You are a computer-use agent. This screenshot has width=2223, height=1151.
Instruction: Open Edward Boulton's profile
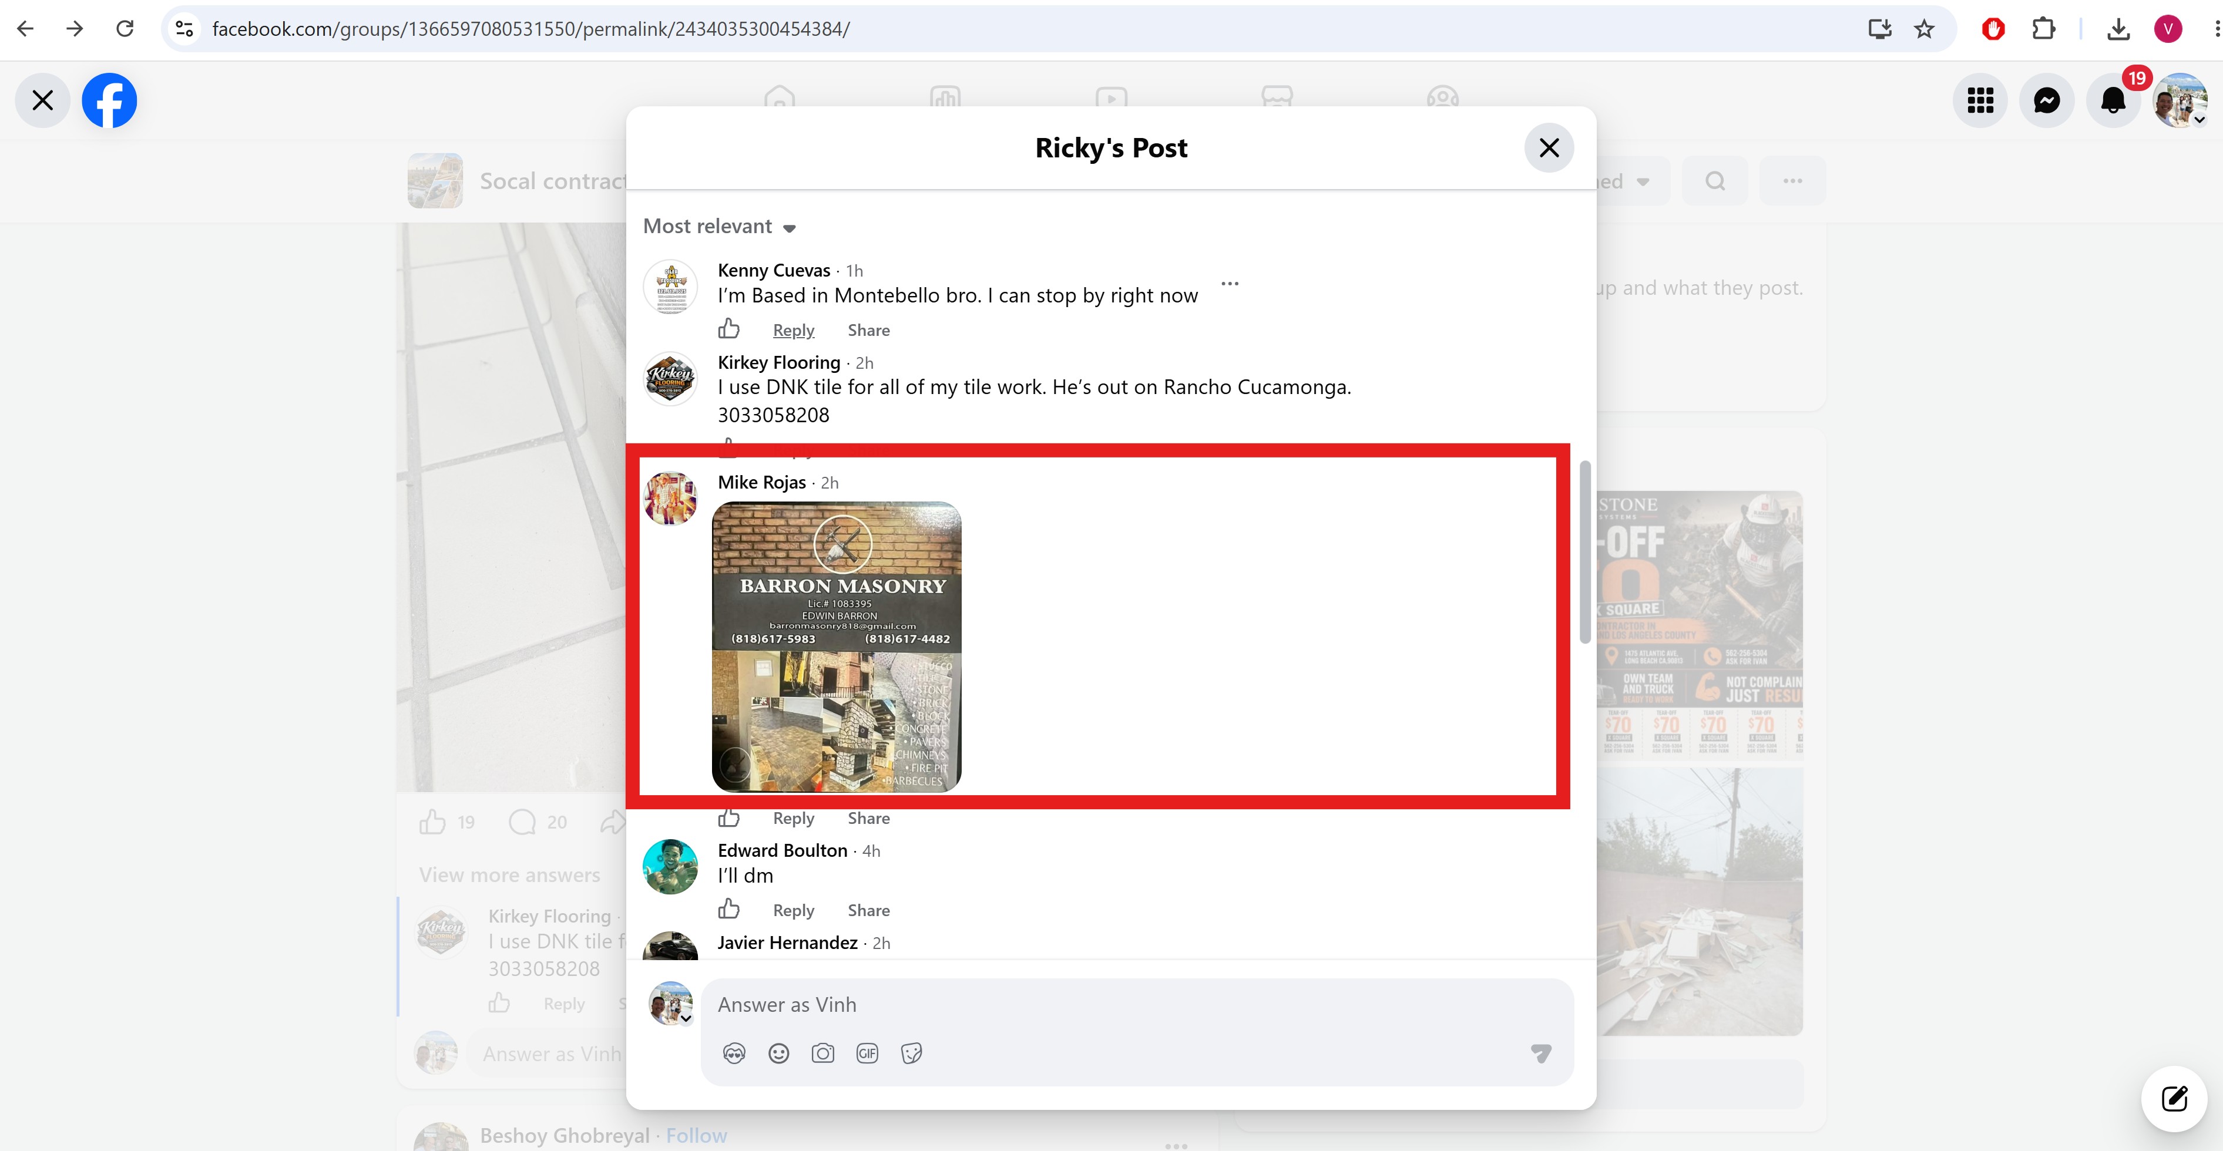point(783,851)
